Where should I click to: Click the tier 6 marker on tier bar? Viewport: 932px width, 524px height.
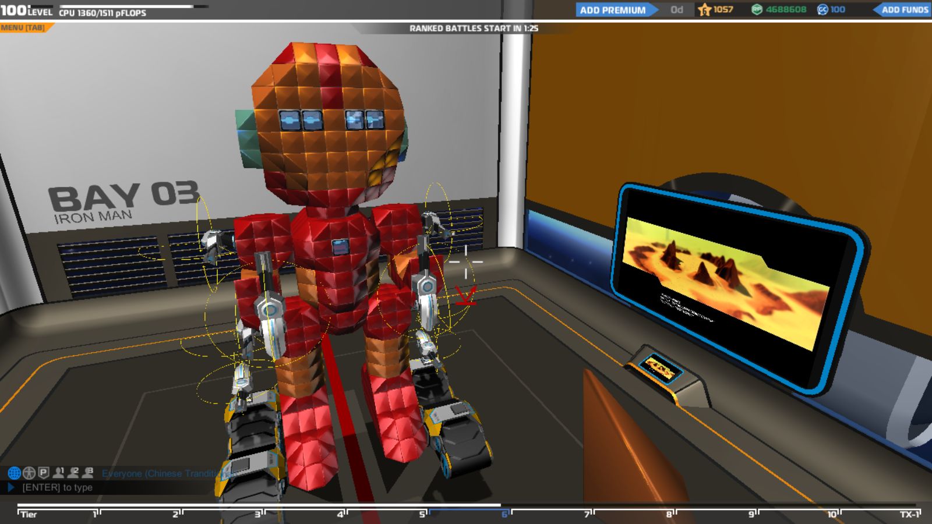pos(504,514)
